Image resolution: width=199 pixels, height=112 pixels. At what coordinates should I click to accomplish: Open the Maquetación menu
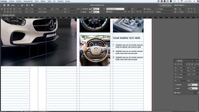pyautogui.click(x=28, y=1)
